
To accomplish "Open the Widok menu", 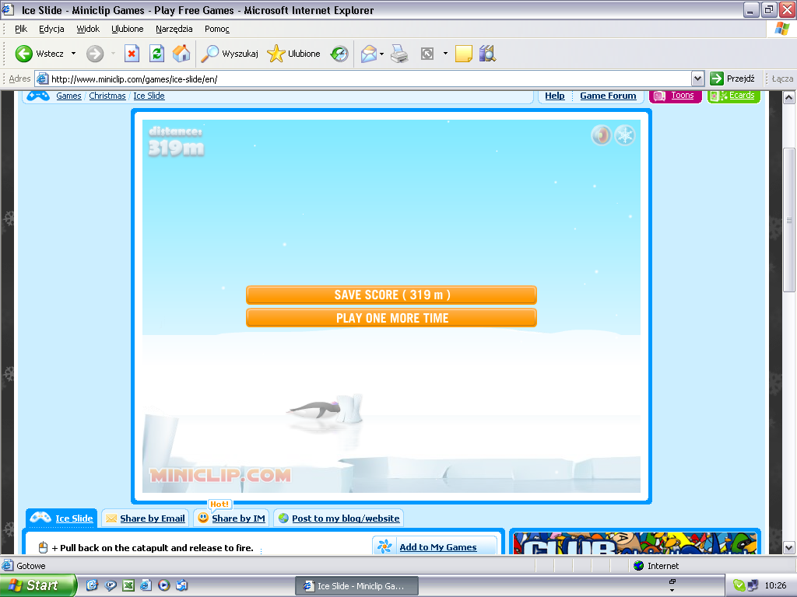I will (x=88, y=29).
